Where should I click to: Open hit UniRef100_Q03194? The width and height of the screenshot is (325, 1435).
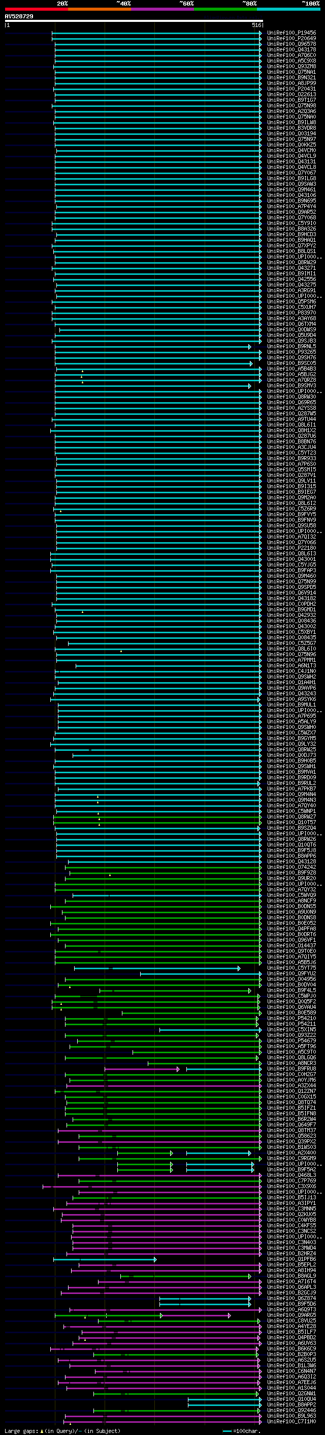[x=291, y=134]
